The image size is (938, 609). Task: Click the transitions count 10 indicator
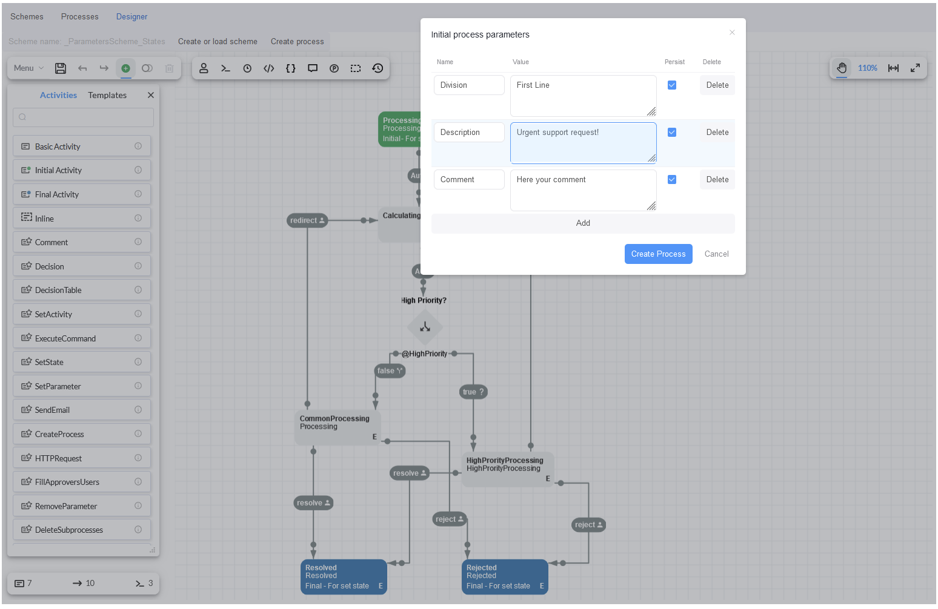pyautogui.click(x=84, y=584)
